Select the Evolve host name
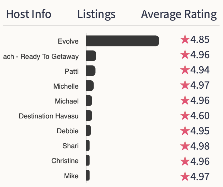Image resolution: width=223 pixels, height=187 pixels. point(68,42)
